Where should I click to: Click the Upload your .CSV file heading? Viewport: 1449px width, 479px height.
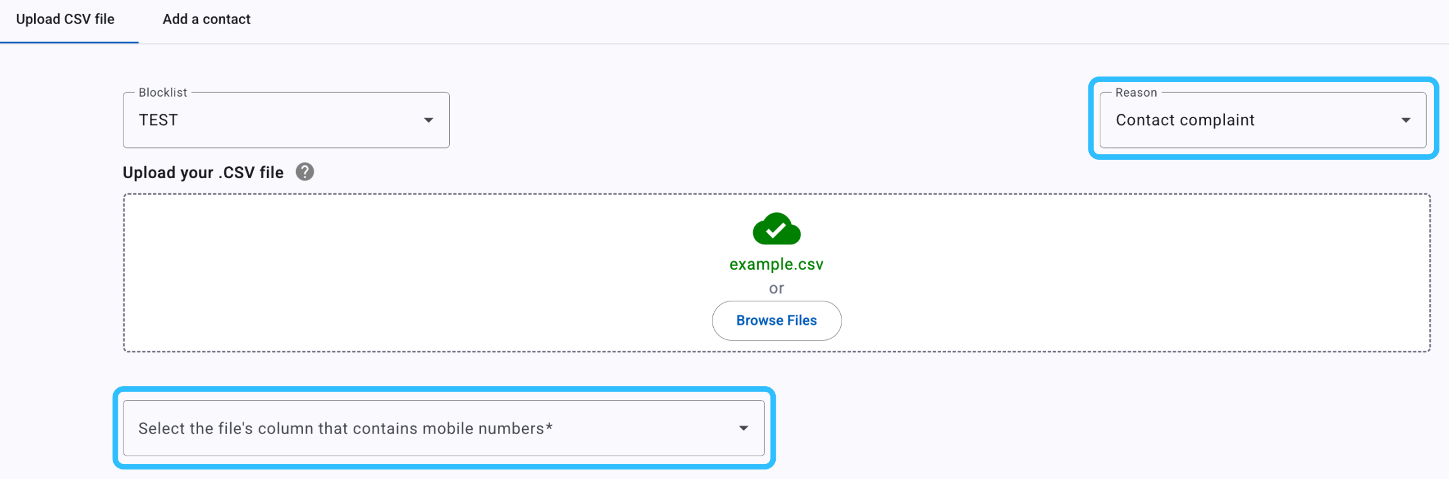[x=203, y=173]
